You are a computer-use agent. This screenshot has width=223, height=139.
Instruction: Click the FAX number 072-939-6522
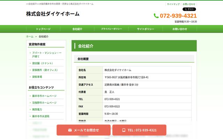(112, 106)
